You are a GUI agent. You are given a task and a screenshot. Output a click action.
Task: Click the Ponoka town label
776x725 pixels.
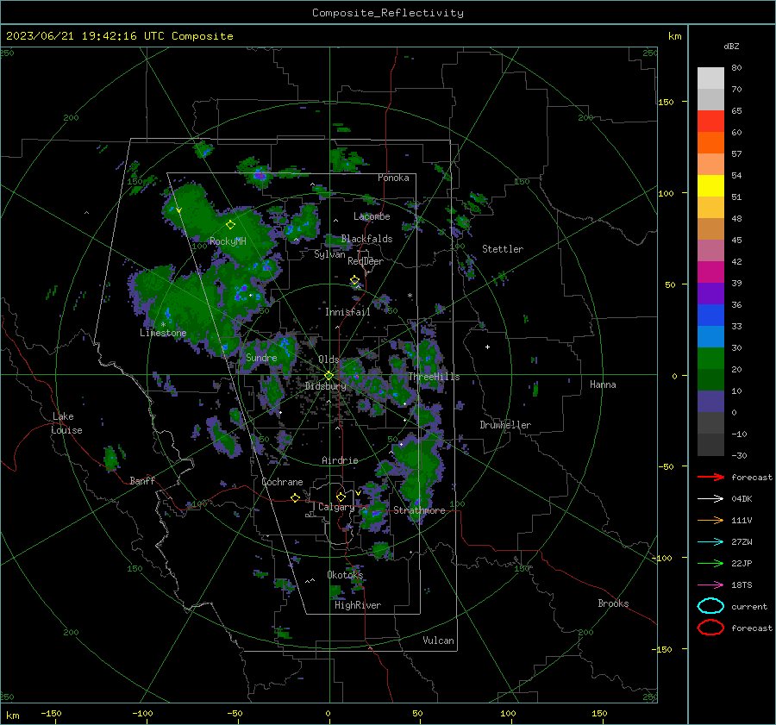(x=393, y=178)
